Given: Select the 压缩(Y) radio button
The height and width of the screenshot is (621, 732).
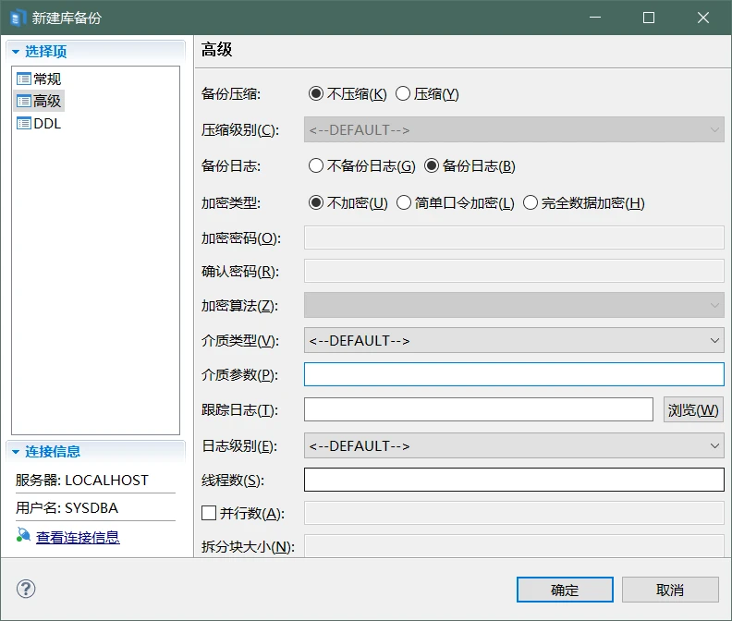Looking at the screenshot, I should tap(403, 93).
